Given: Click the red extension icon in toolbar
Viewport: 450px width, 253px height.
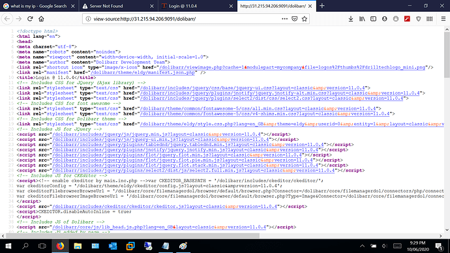Looking at the screenshot, I should 407,19.
